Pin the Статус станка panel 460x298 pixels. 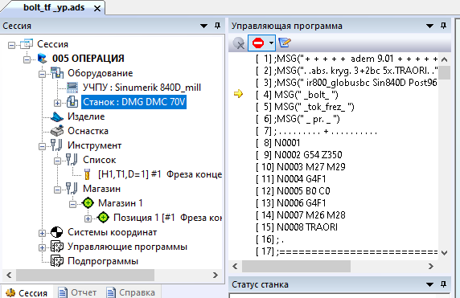tap(444, 284)
